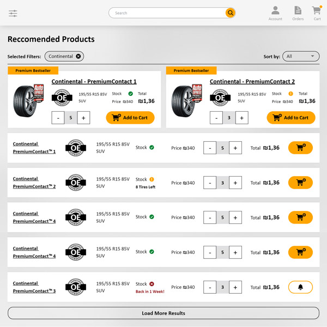Decrease quantity on PremiumContact 2 card
Image resolution: width=327 pixels, height=327 pixels.
pos(216,118)
